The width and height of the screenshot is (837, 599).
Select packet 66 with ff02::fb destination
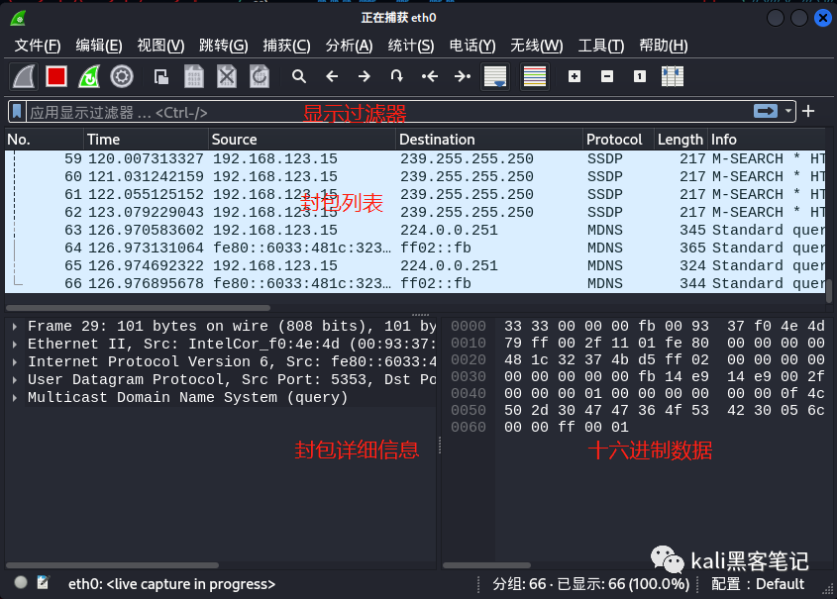(x=415, y=284)
